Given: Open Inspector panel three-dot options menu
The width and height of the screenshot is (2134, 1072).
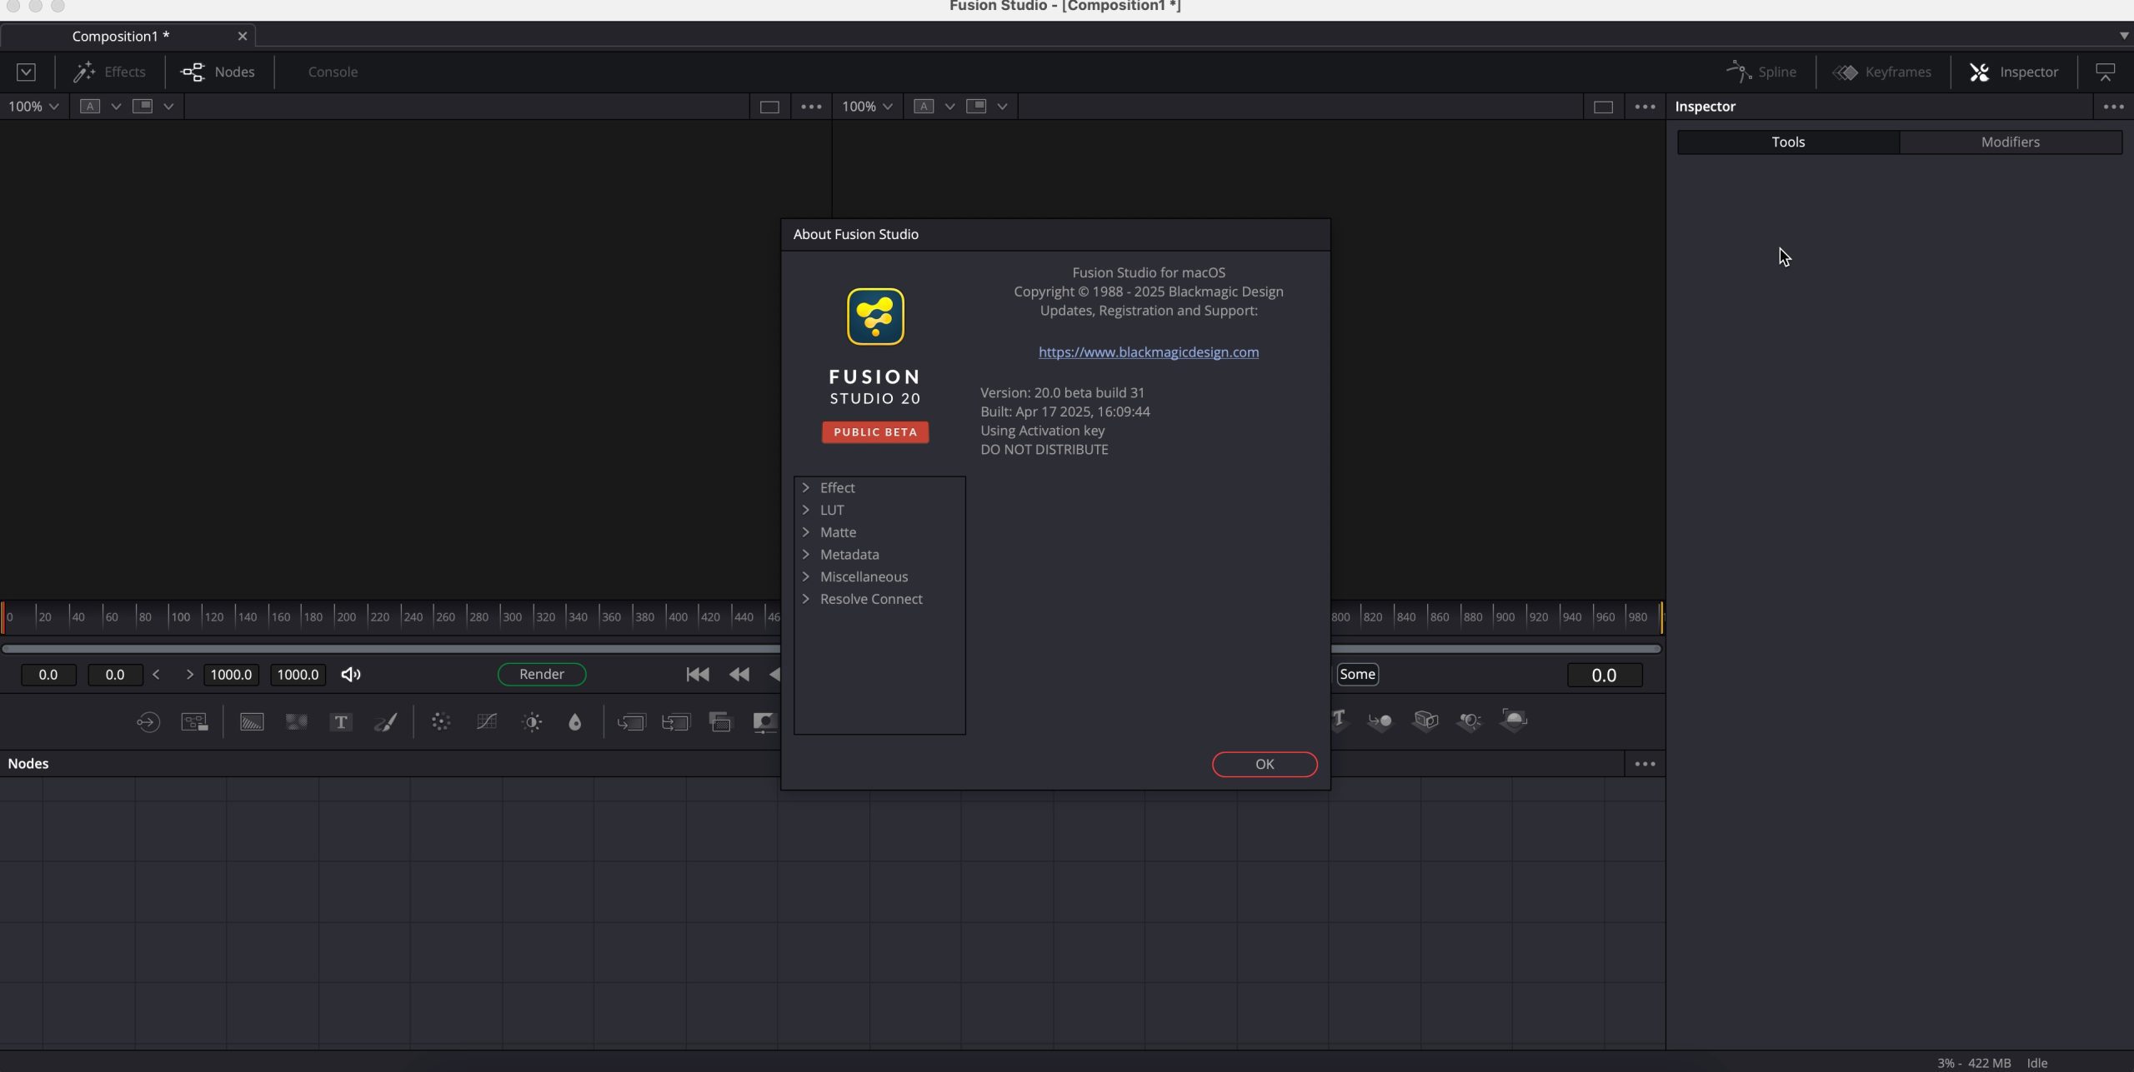Looking at the screenshot, I should click(2113, 107).
